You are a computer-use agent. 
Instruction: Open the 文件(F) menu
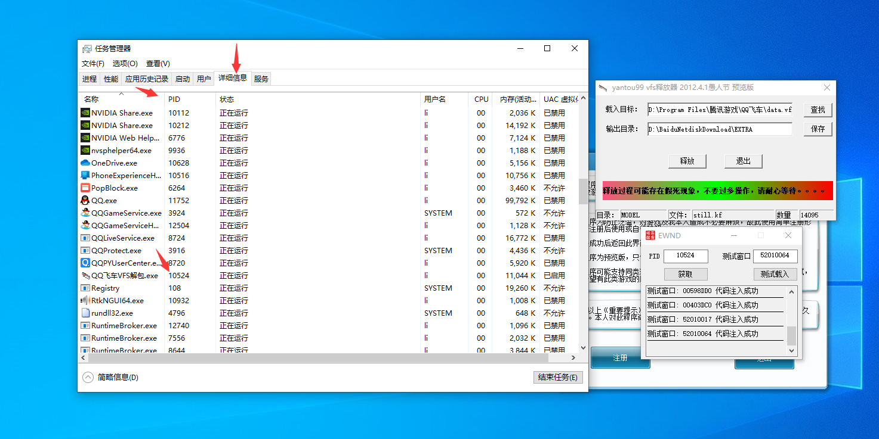click(x=93, y=63)
